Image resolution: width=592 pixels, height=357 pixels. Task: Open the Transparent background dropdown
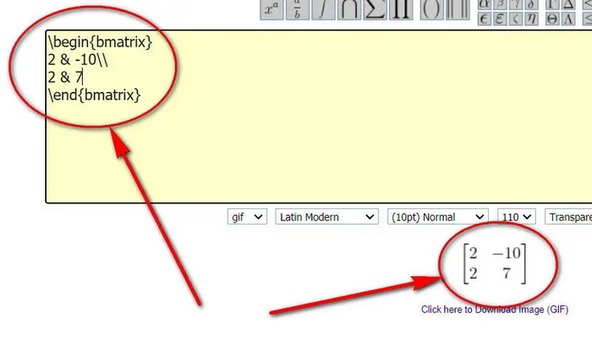point(569,217)
